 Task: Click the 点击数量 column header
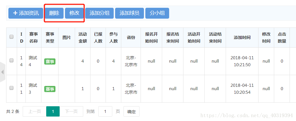coord(282,38)
